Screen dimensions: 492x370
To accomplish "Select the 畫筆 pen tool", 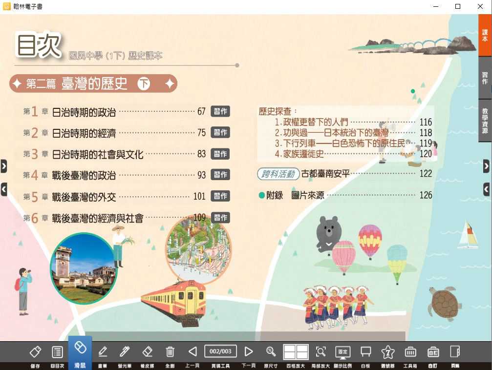I will click(103, 352).
